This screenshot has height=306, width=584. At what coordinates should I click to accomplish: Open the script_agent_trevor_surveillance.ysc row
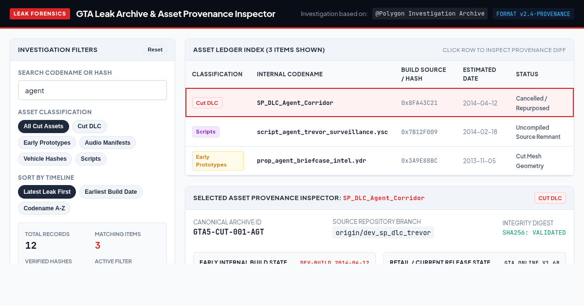pyautogui.click(x=380, y=132)
